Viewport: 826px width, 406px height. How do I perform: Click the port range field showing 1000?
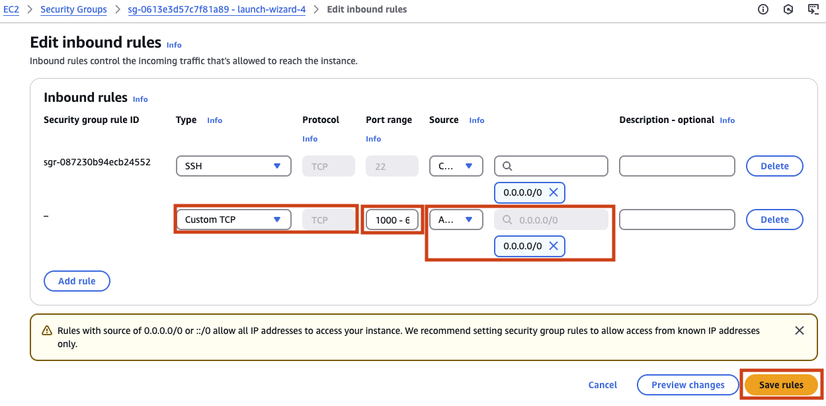[x=392, y=220]
